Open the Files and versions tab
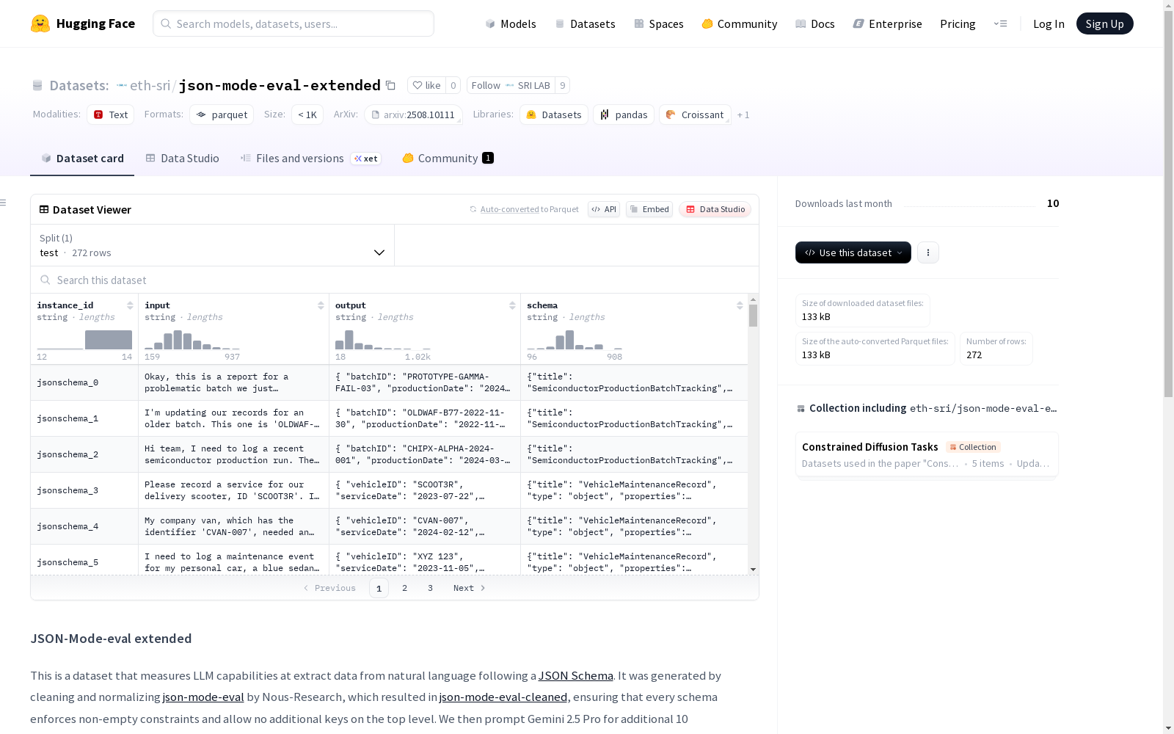This screenshot has width=1174, height=734. click(310, 158)
